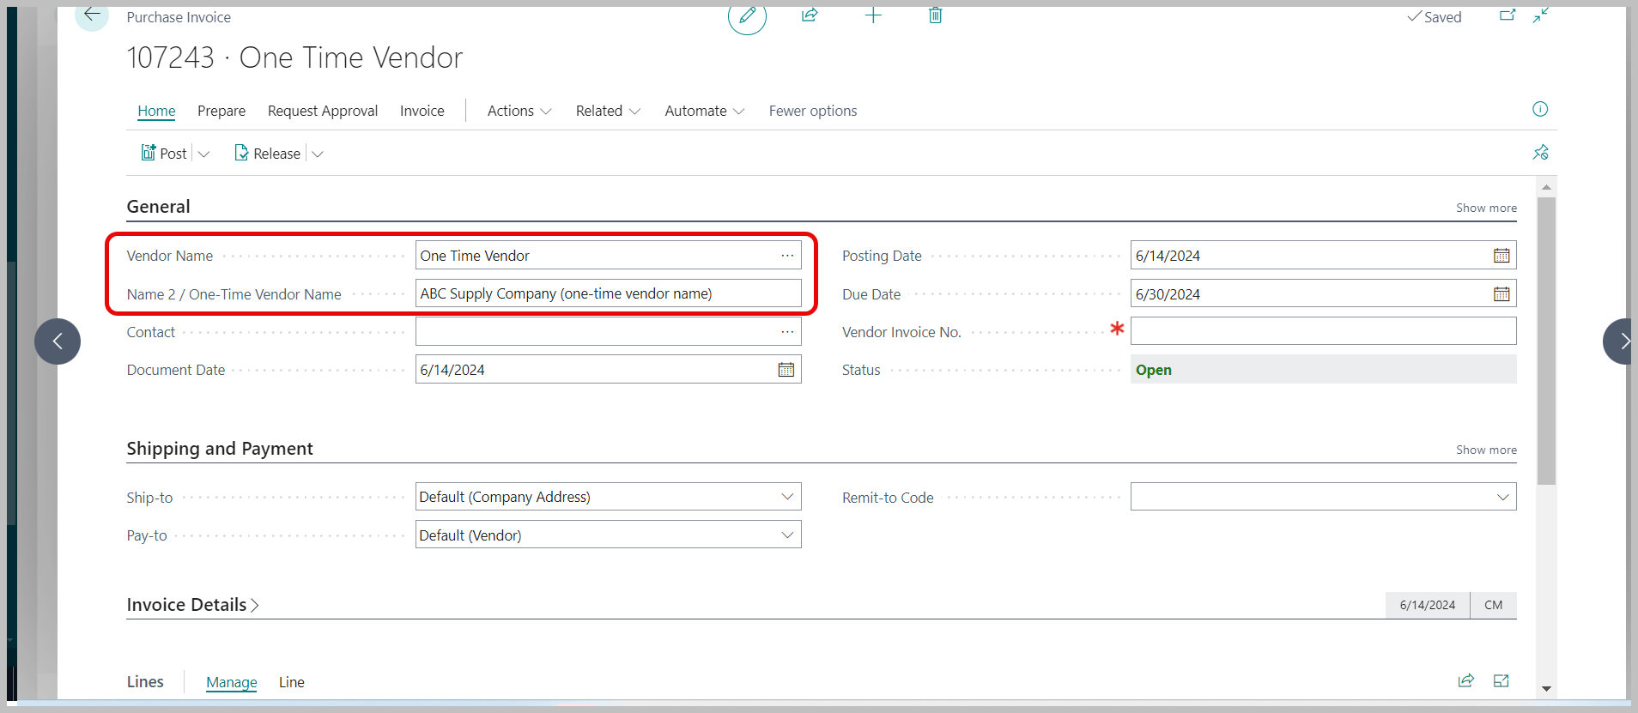The image size is (1638, 713).
Task: Open the Invoice tab
Action: [x=422, y=111]
